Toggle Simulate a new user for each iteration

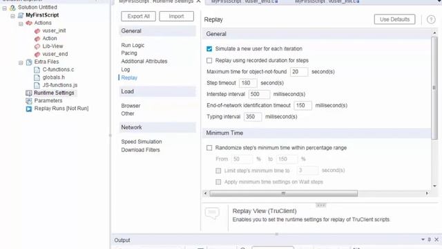[x=209, y=49]
